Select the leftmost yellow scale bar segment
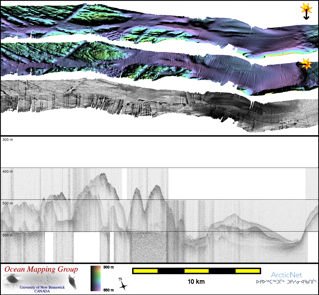 (145, 271)
